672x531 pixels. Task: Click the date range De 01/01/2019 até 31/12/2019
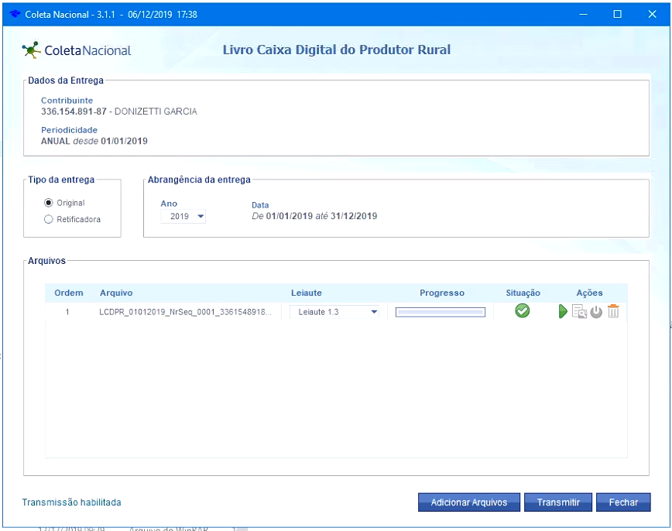314,216
